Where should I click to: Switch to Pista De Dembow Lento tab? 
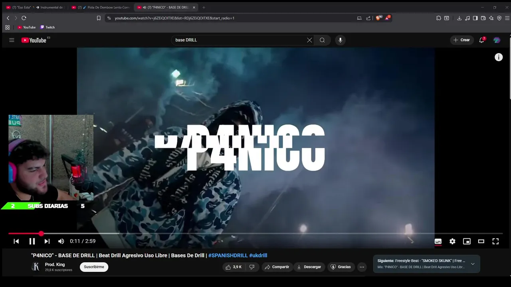pyautogui.click(x=101, y=7)
